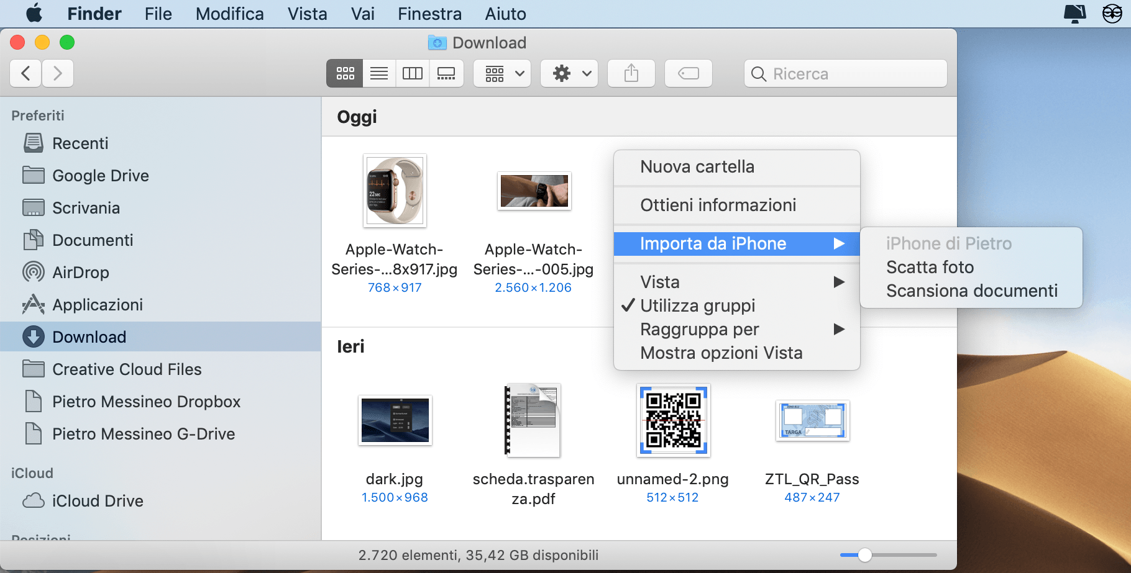Switch to column view in toolbar
Viewport: 1131px width, 573px height.
pyautogui.click(x=413, y=73)
